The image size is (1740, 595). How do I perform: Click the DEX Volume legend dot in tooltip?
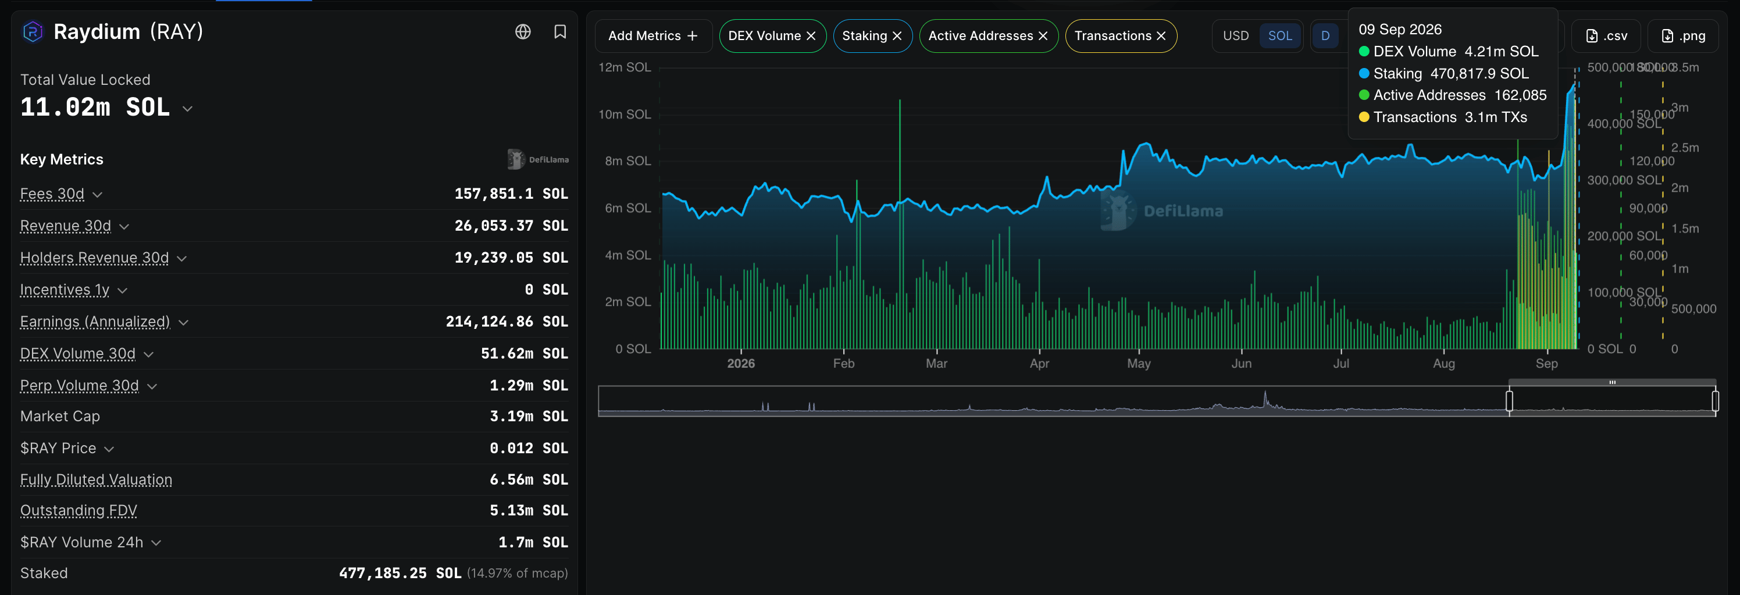[x=1364, y=51]
